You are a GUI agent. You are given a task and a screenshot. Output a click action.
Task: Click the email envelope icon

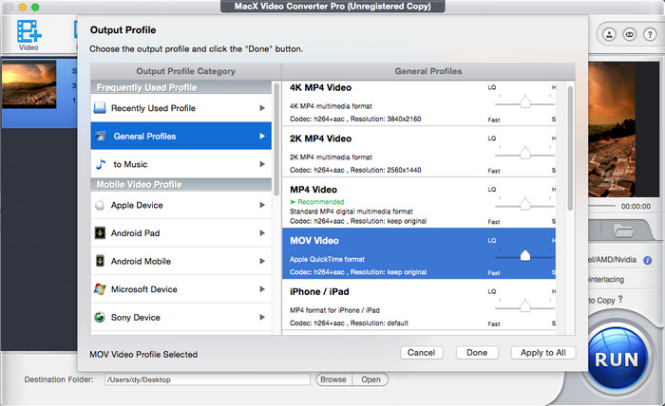click(x=629, y=34)
